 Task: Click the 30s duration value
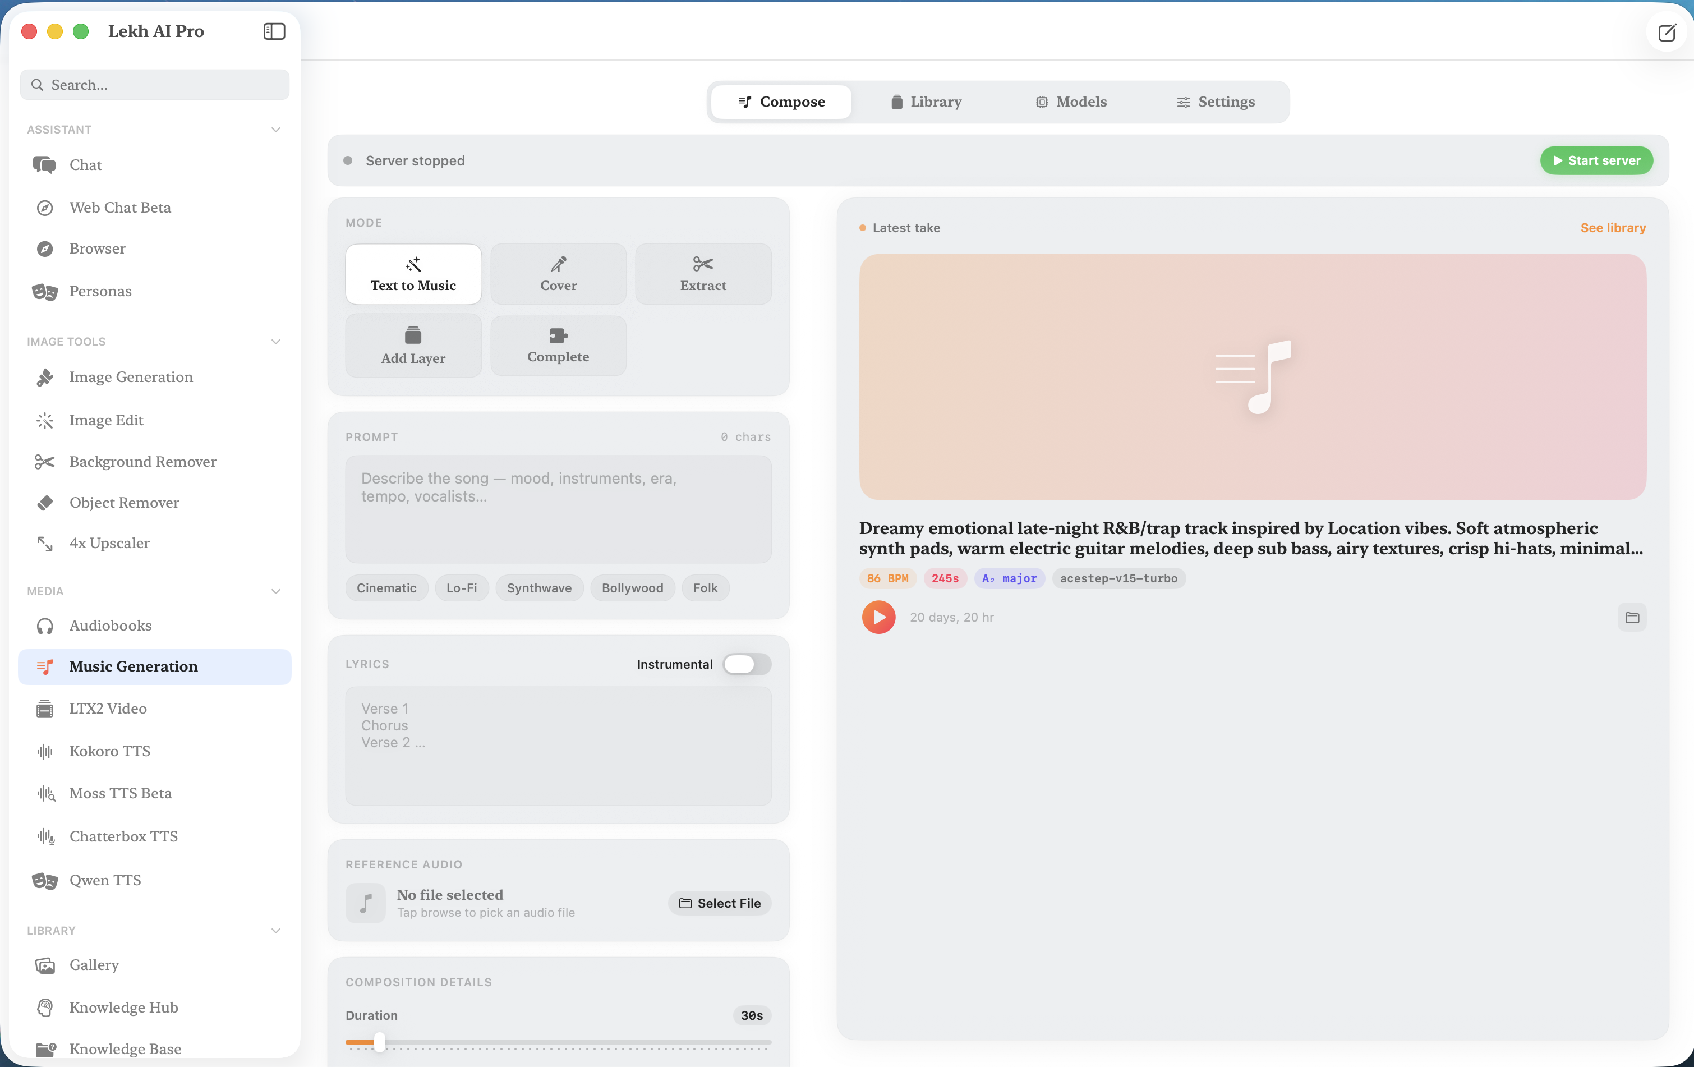click(x=751, y=1015)
